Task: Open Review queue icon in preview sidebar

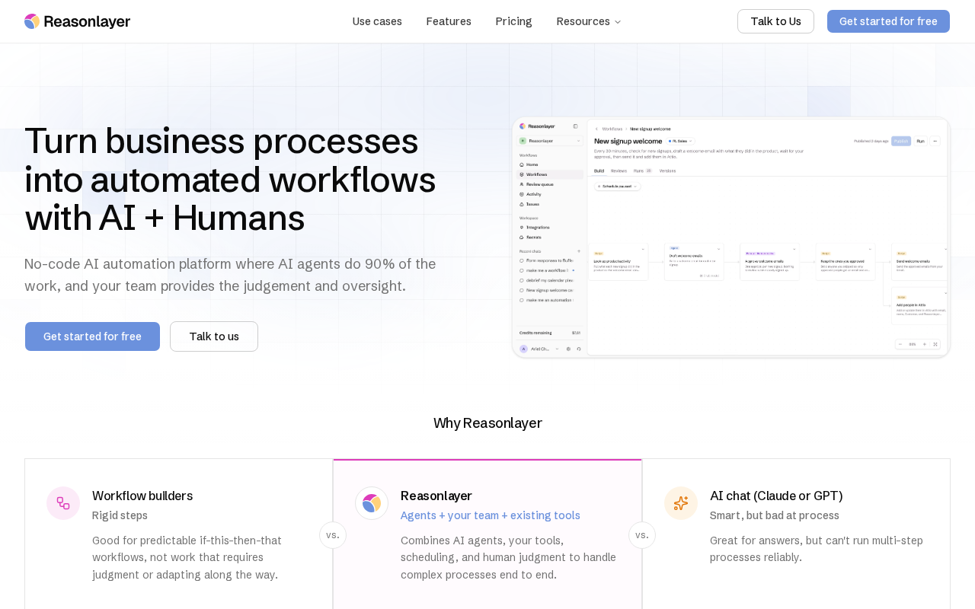Action: (522, 184)
